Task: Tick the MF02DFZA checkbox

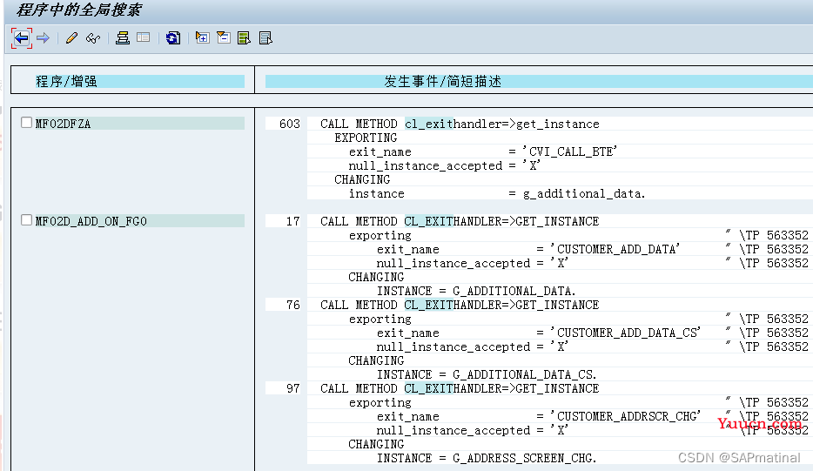Action: 26,123
